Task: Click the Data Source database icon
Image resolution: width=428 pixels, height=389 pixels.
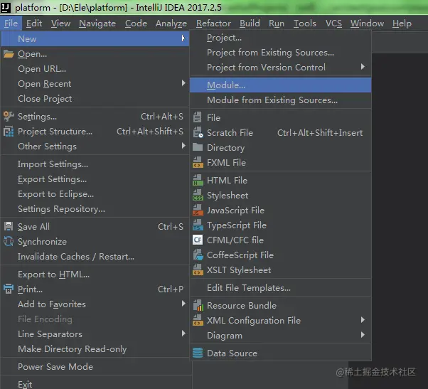Action: click(198, 353)
